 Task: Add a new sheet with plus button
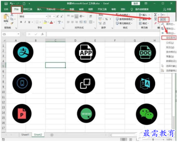click(x=52, y=135)
